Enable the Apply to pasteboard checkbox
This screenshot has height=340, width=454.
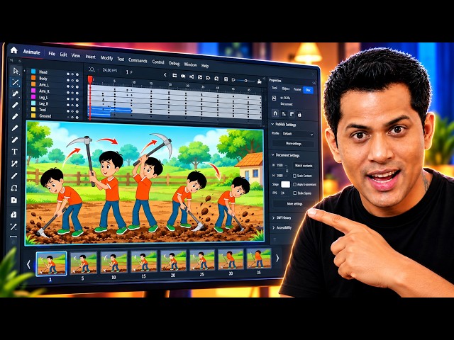[x=295, y=184]
